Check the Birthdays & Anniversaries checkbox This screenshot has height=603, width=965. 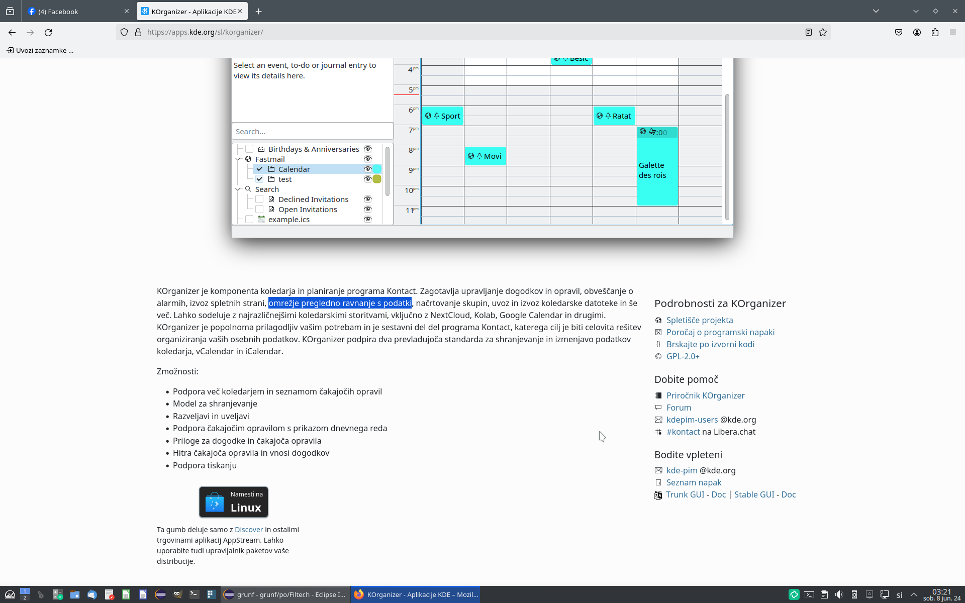click(249, 149)
